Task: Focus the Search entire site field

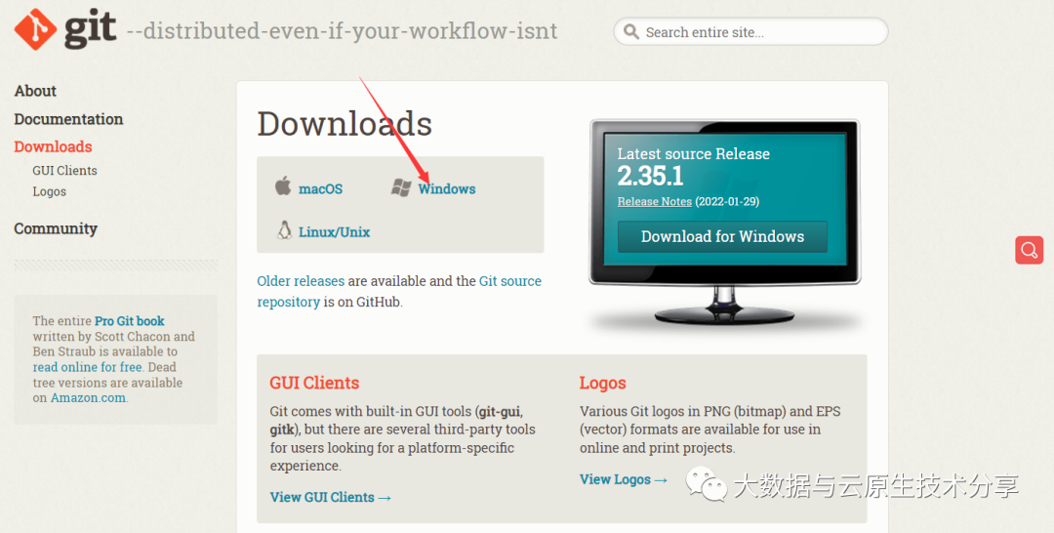Action: (750, 31)
